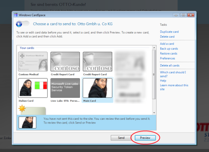The image size is (209, 152).
Task: Click the Preview button
Action: pyautogui.click(x=145, y=138)
